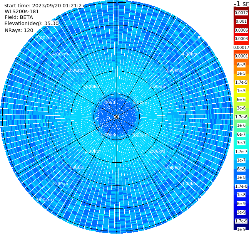Click the 1.7e-9 colorbar label
Viewport: 249px width, 234px height.
241,221
